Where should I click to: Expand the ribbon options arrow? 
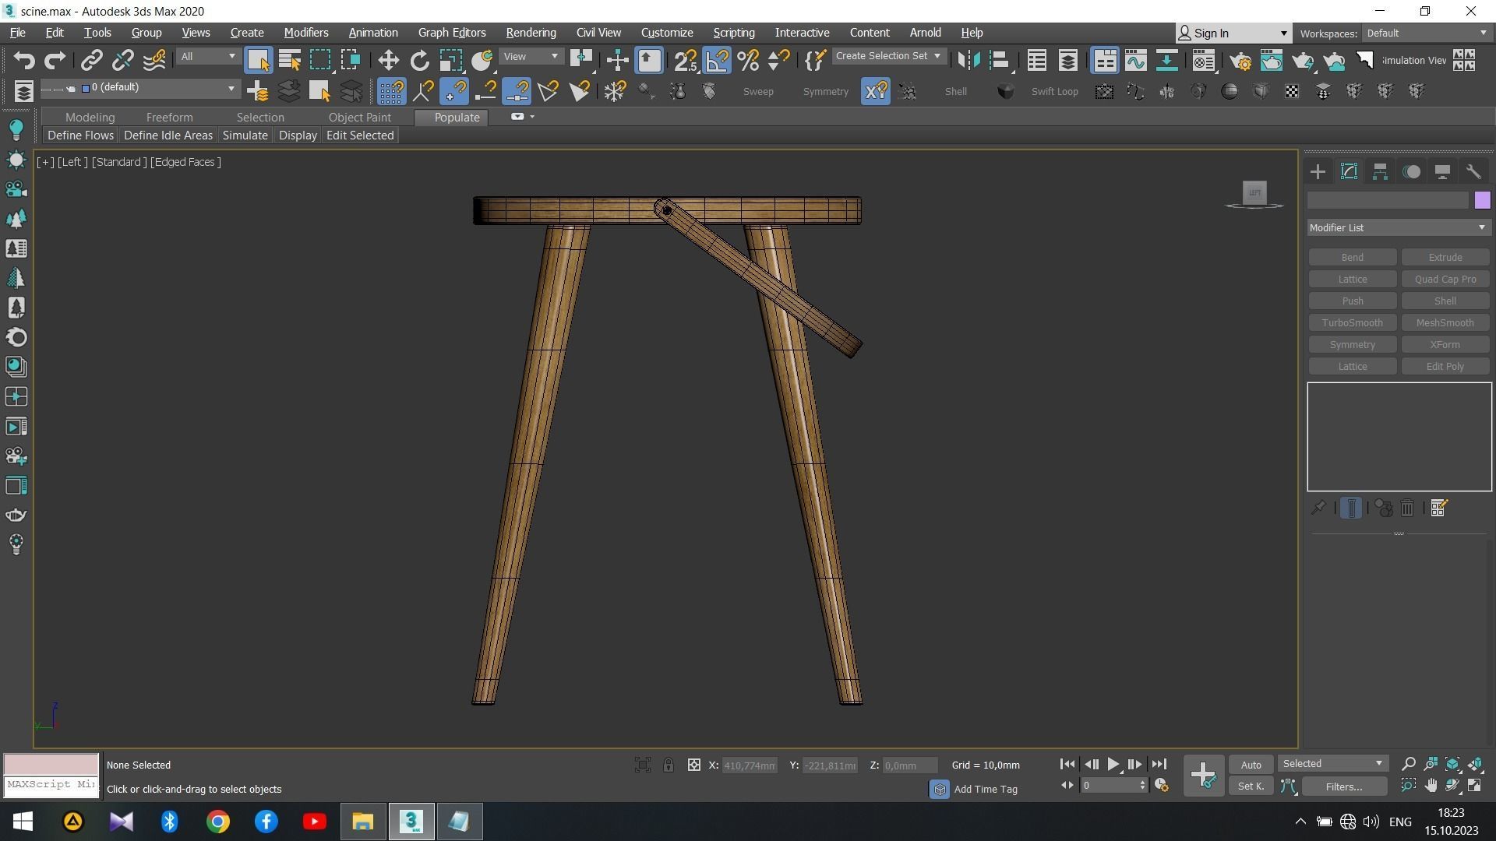(x=532, y=117)
